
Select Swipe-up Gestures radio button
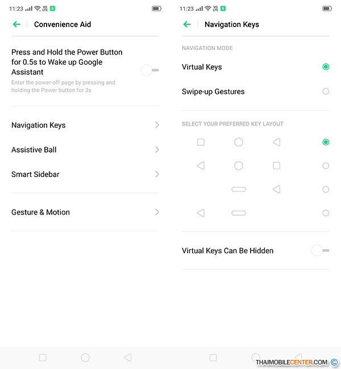(326, 91)
